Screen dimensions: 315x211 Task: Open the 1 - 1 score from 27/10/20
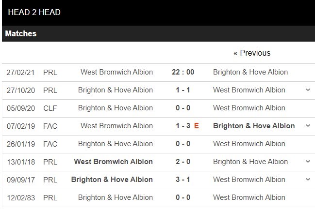click(183, 90)
